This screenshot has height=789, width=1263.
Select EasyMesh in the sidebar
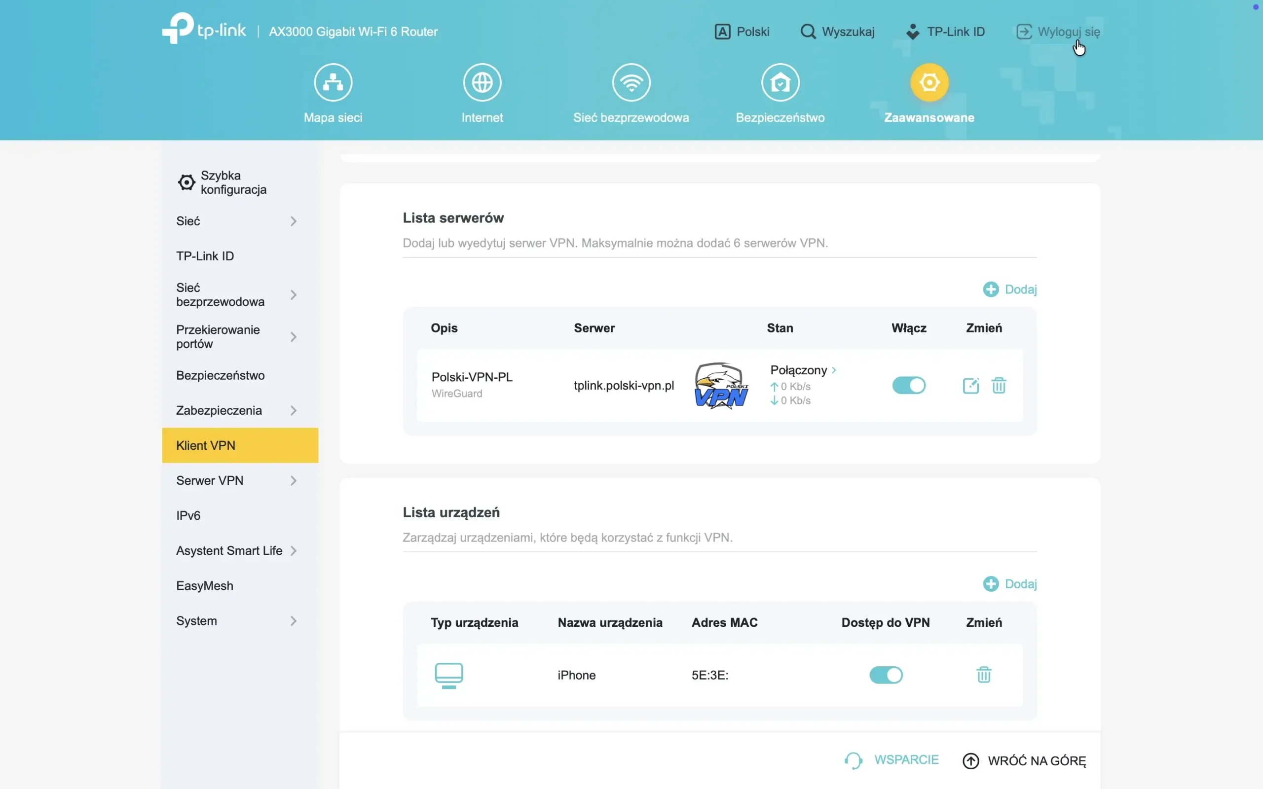coord(204,585)
